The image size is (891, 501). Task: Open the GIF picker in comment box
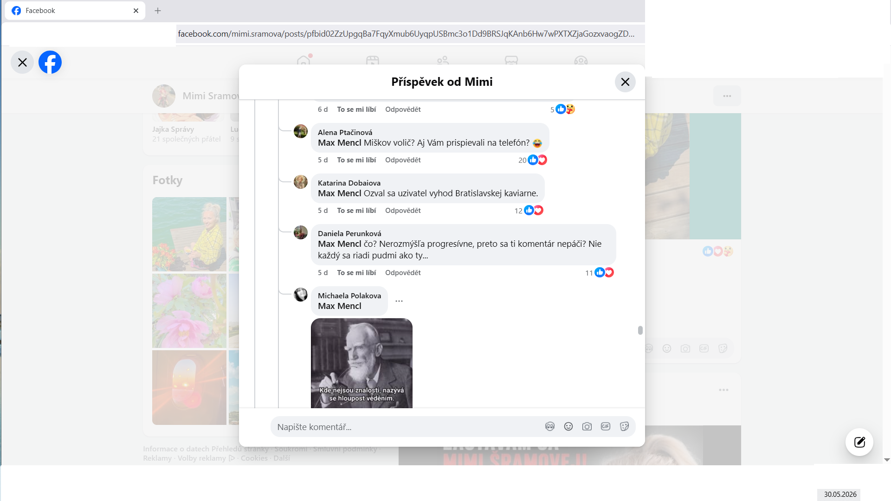[x=606, y=427]
